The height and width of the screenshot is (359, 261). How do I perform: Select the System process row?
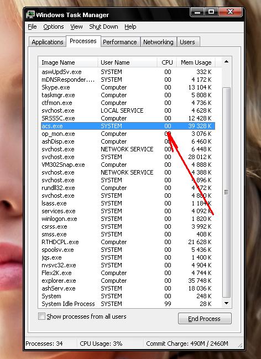tap(127, 296)
